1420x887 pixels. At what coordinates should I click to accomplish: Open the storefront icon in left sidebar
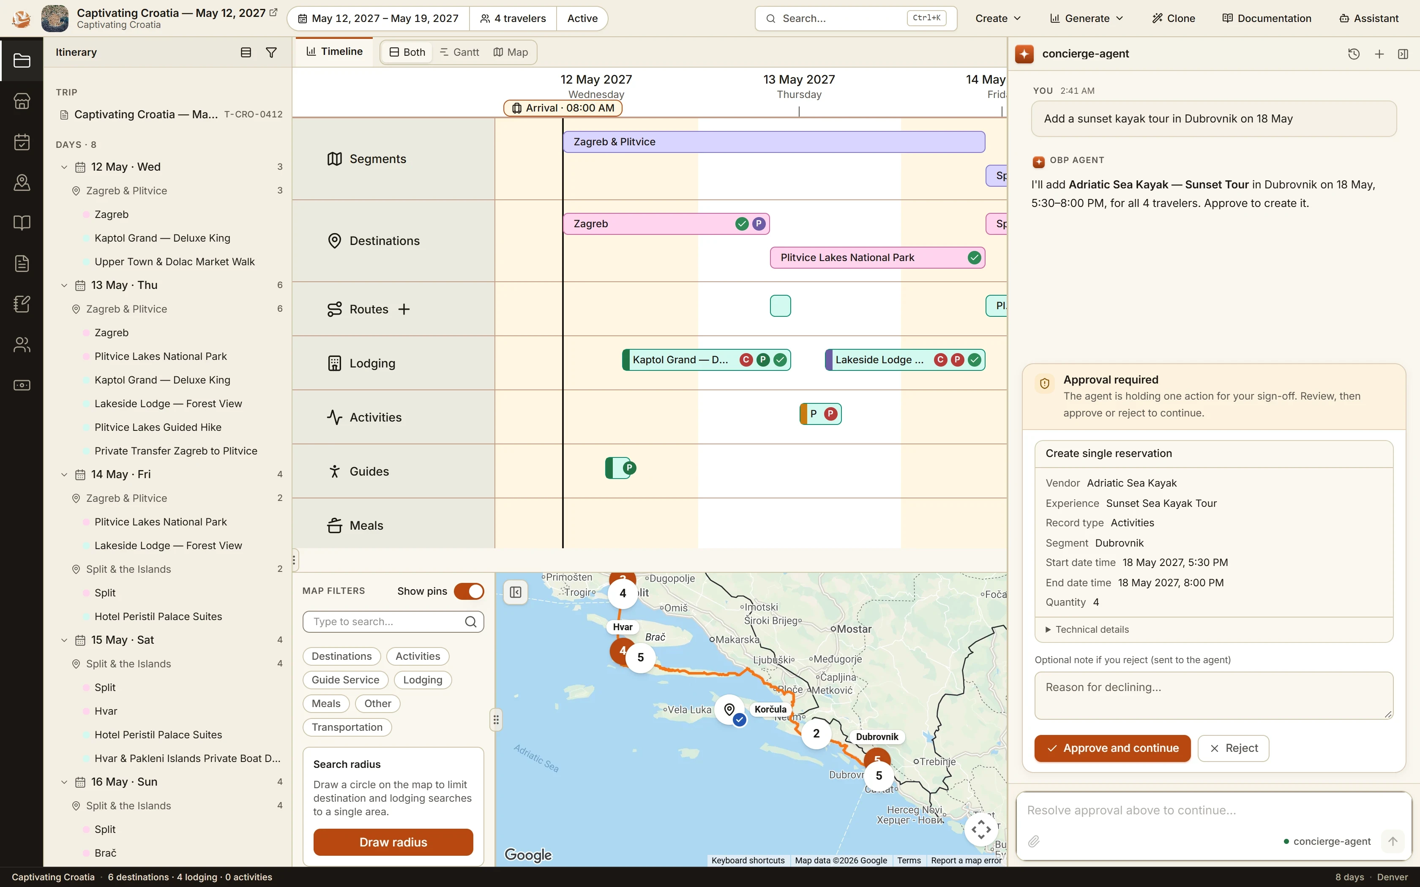(x=22, y=101)
